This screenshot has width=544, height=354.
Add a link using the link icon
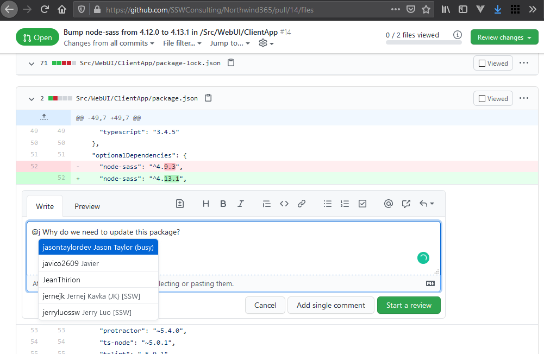tap(302, 204)
